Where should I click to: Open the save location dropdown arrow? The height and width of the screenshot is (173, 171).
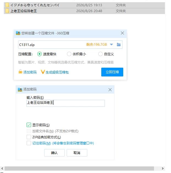(x=111, y=45)
